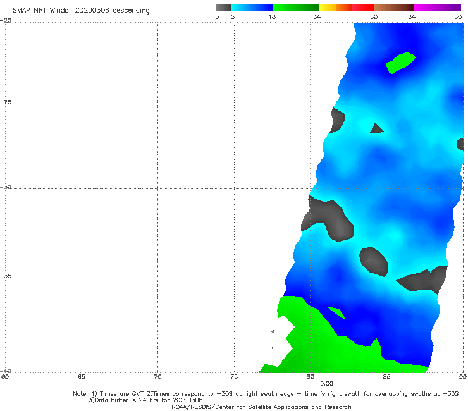The width and height of the screenshot is (468, 411).
Task: Click the latitude axis label '-35'
Action: (x=6, y=276)
